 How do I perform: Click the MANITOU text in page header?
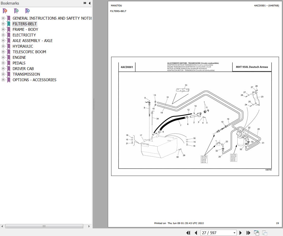(x=116, y=6)
